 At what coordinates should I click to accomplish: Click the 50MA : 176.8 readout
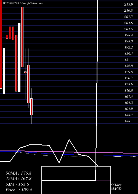(18, 173)
